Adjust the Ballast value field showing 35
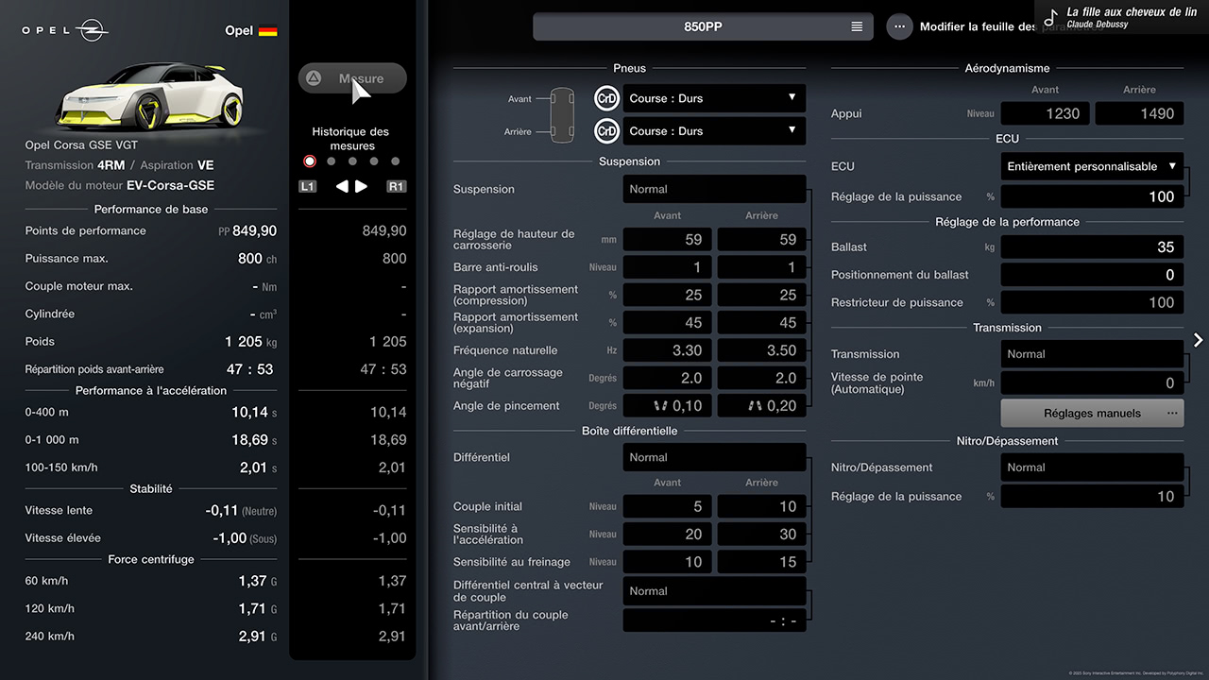 tap(1091, 246)
